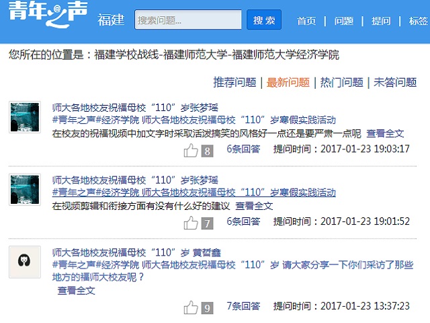Click 查看全文 for the 视频剪辑 question
Viewport: 430px width, 323px height.
254,206
